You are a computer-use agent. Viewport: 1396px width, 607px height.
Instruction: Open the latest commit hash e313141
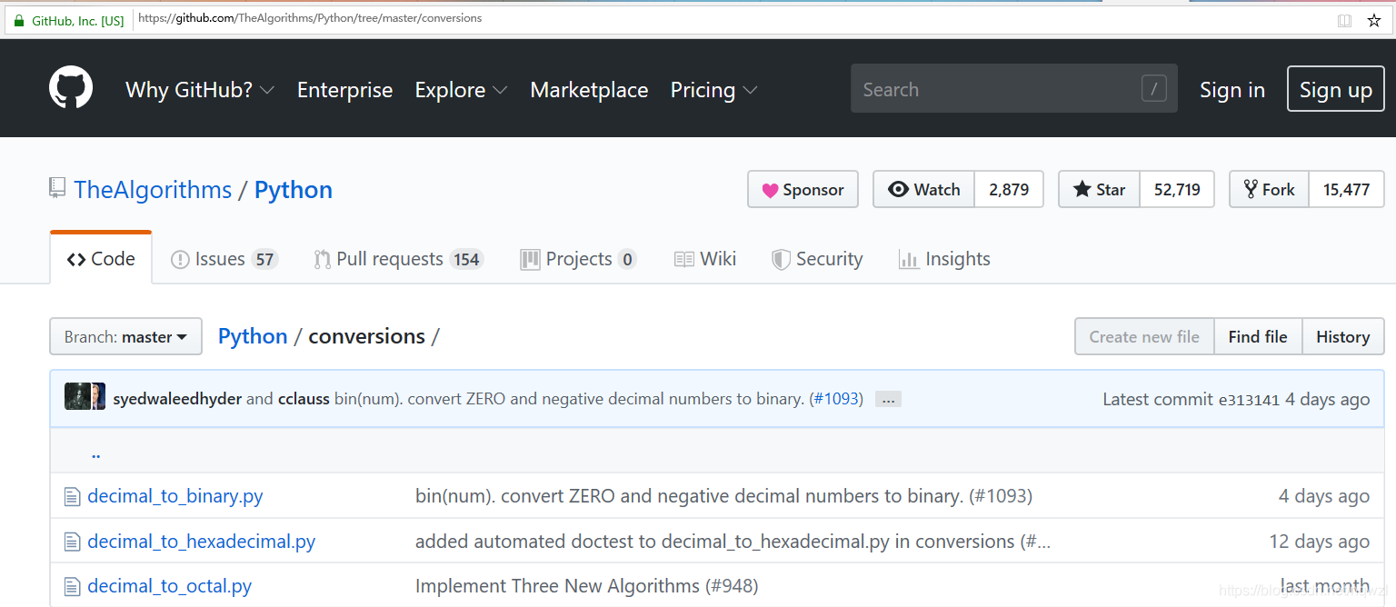point(1249,400)
